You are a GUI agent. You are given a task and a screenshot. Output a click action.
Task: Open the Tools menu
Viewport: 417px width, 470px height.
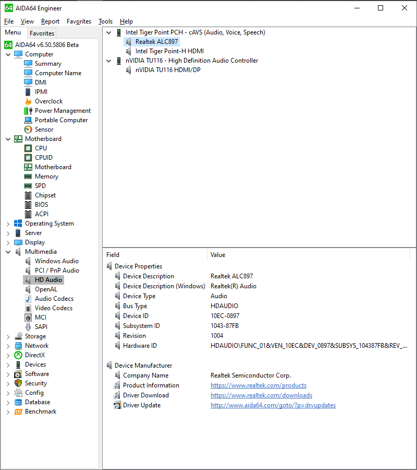click(106, 21)
